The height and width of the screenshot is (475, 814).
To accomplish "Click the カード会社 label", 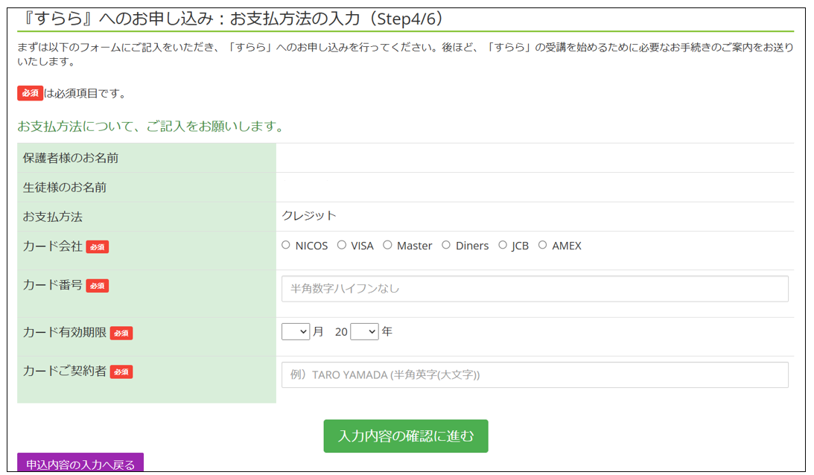I will [52, 246].
